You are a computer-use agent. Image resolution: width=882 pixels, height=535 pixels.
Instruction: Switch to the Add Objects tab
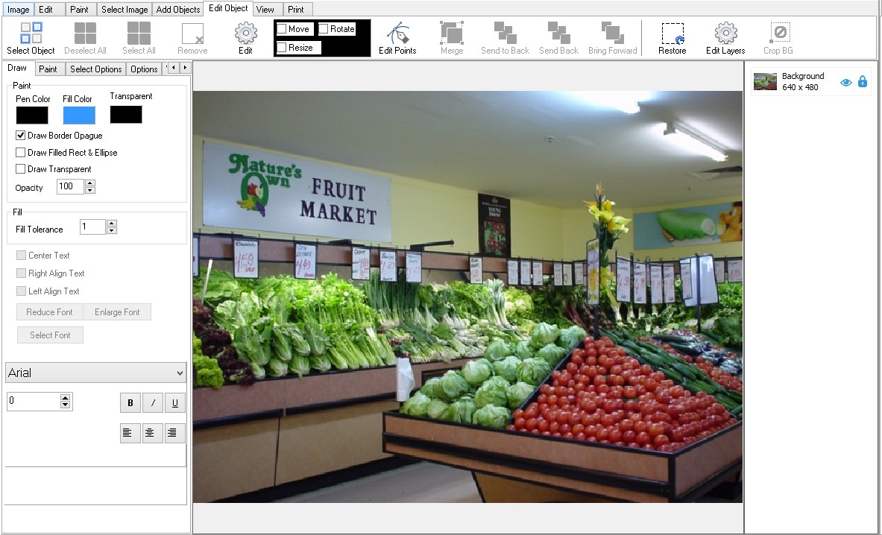pos(177,10)
